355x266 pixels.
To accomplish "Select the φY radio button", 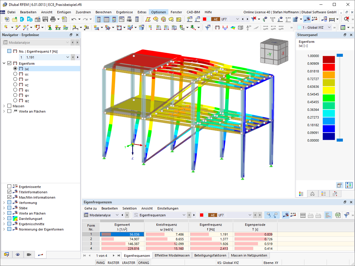I will point(15,95).
